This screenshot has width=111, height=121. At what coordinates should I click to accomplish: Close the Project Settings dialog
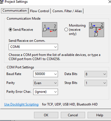coord(109,2)
